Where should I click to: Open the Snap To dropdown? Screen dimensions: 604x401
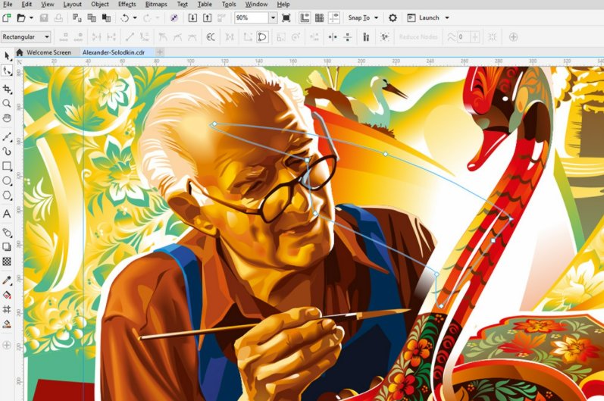point(365,17)
